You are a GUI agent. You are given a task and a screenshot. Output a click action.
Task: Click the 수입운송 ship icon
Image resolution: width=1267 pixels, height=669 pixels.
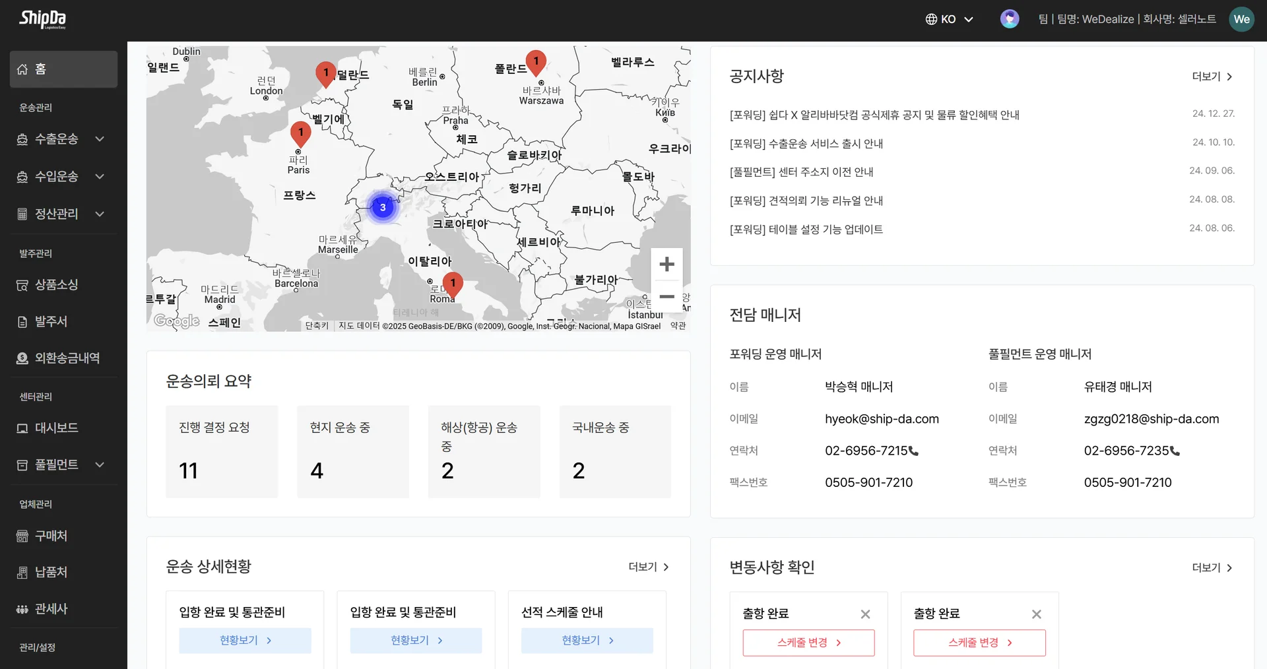tap(22, 177)
